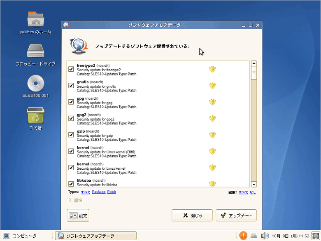Click the shield icon for libksba

[212, 184]
